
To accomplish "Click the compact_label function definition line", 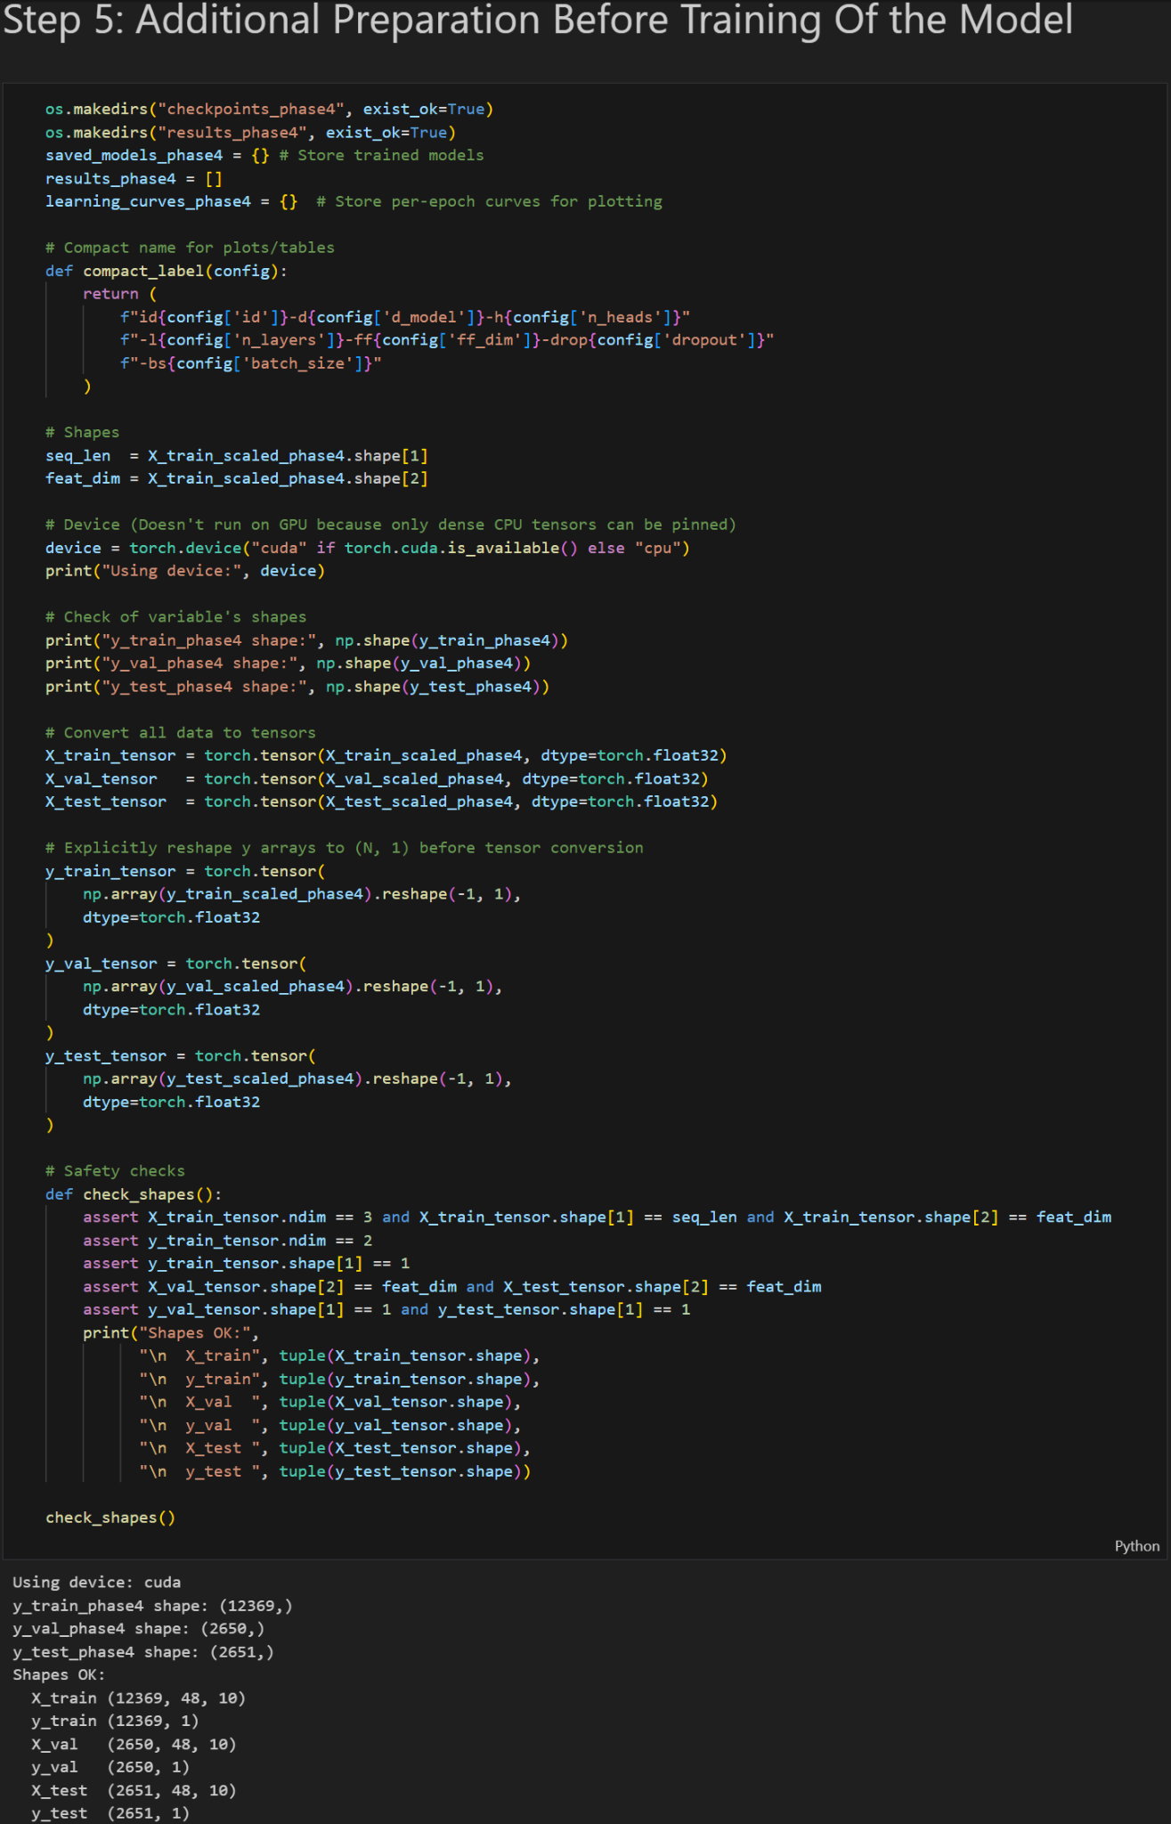I will pyautogui.click(x=167, y=271).
